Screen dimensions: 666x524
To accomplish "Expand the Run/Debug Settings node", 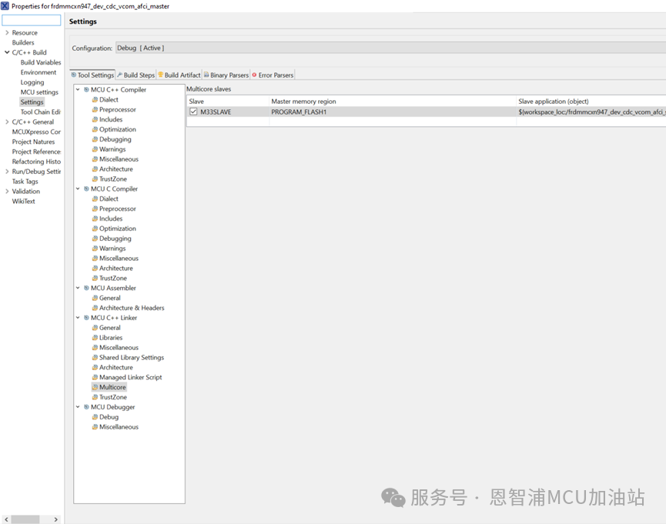I will coord(7,172).
